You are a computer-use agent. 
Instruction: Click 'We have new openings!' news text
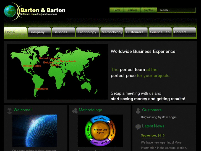(x=157, y=142)
